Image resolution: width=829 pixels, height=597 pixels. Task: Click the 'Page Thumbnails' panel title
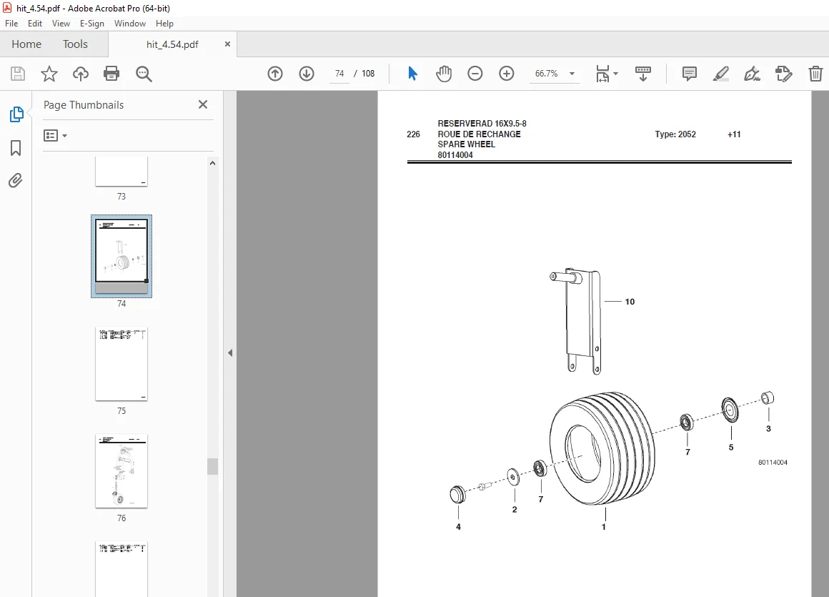coord(84,104)
